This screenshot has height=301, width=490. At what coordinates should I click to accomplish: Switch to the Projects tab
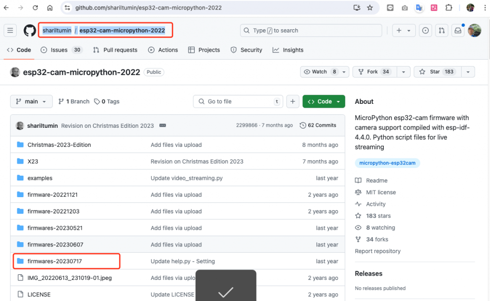pyautogui.click(x=204, y=50)
